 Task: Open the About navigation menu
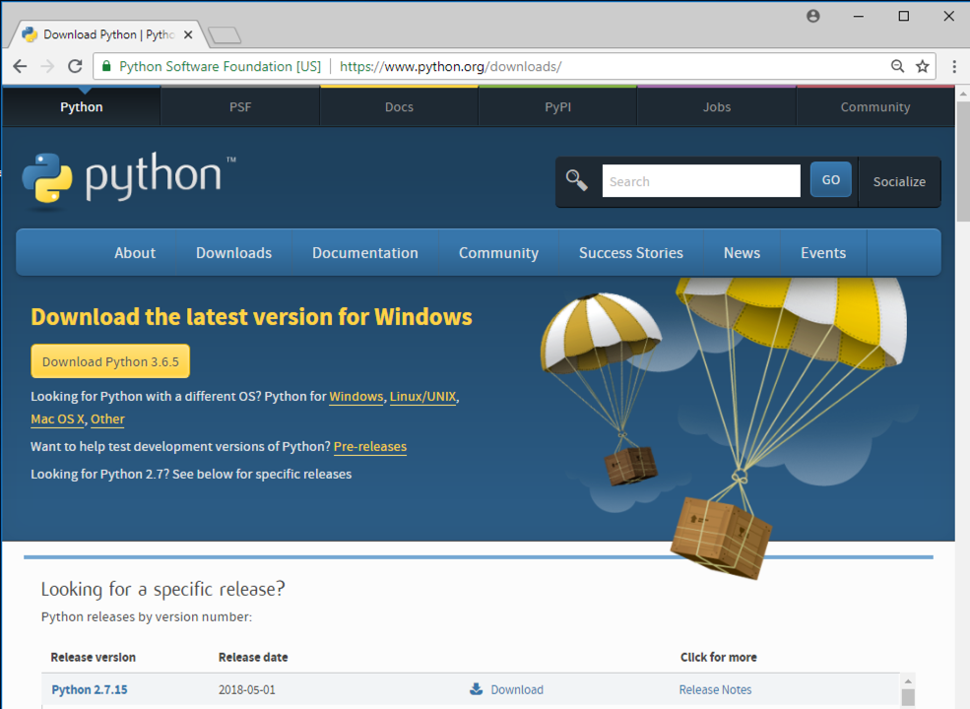135,252
